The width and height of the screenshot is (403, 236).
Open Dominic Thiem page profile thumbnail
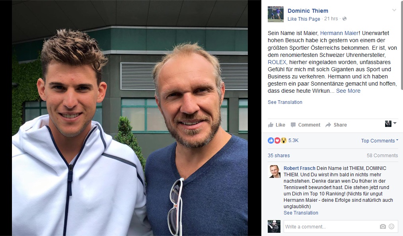[276, 14]
